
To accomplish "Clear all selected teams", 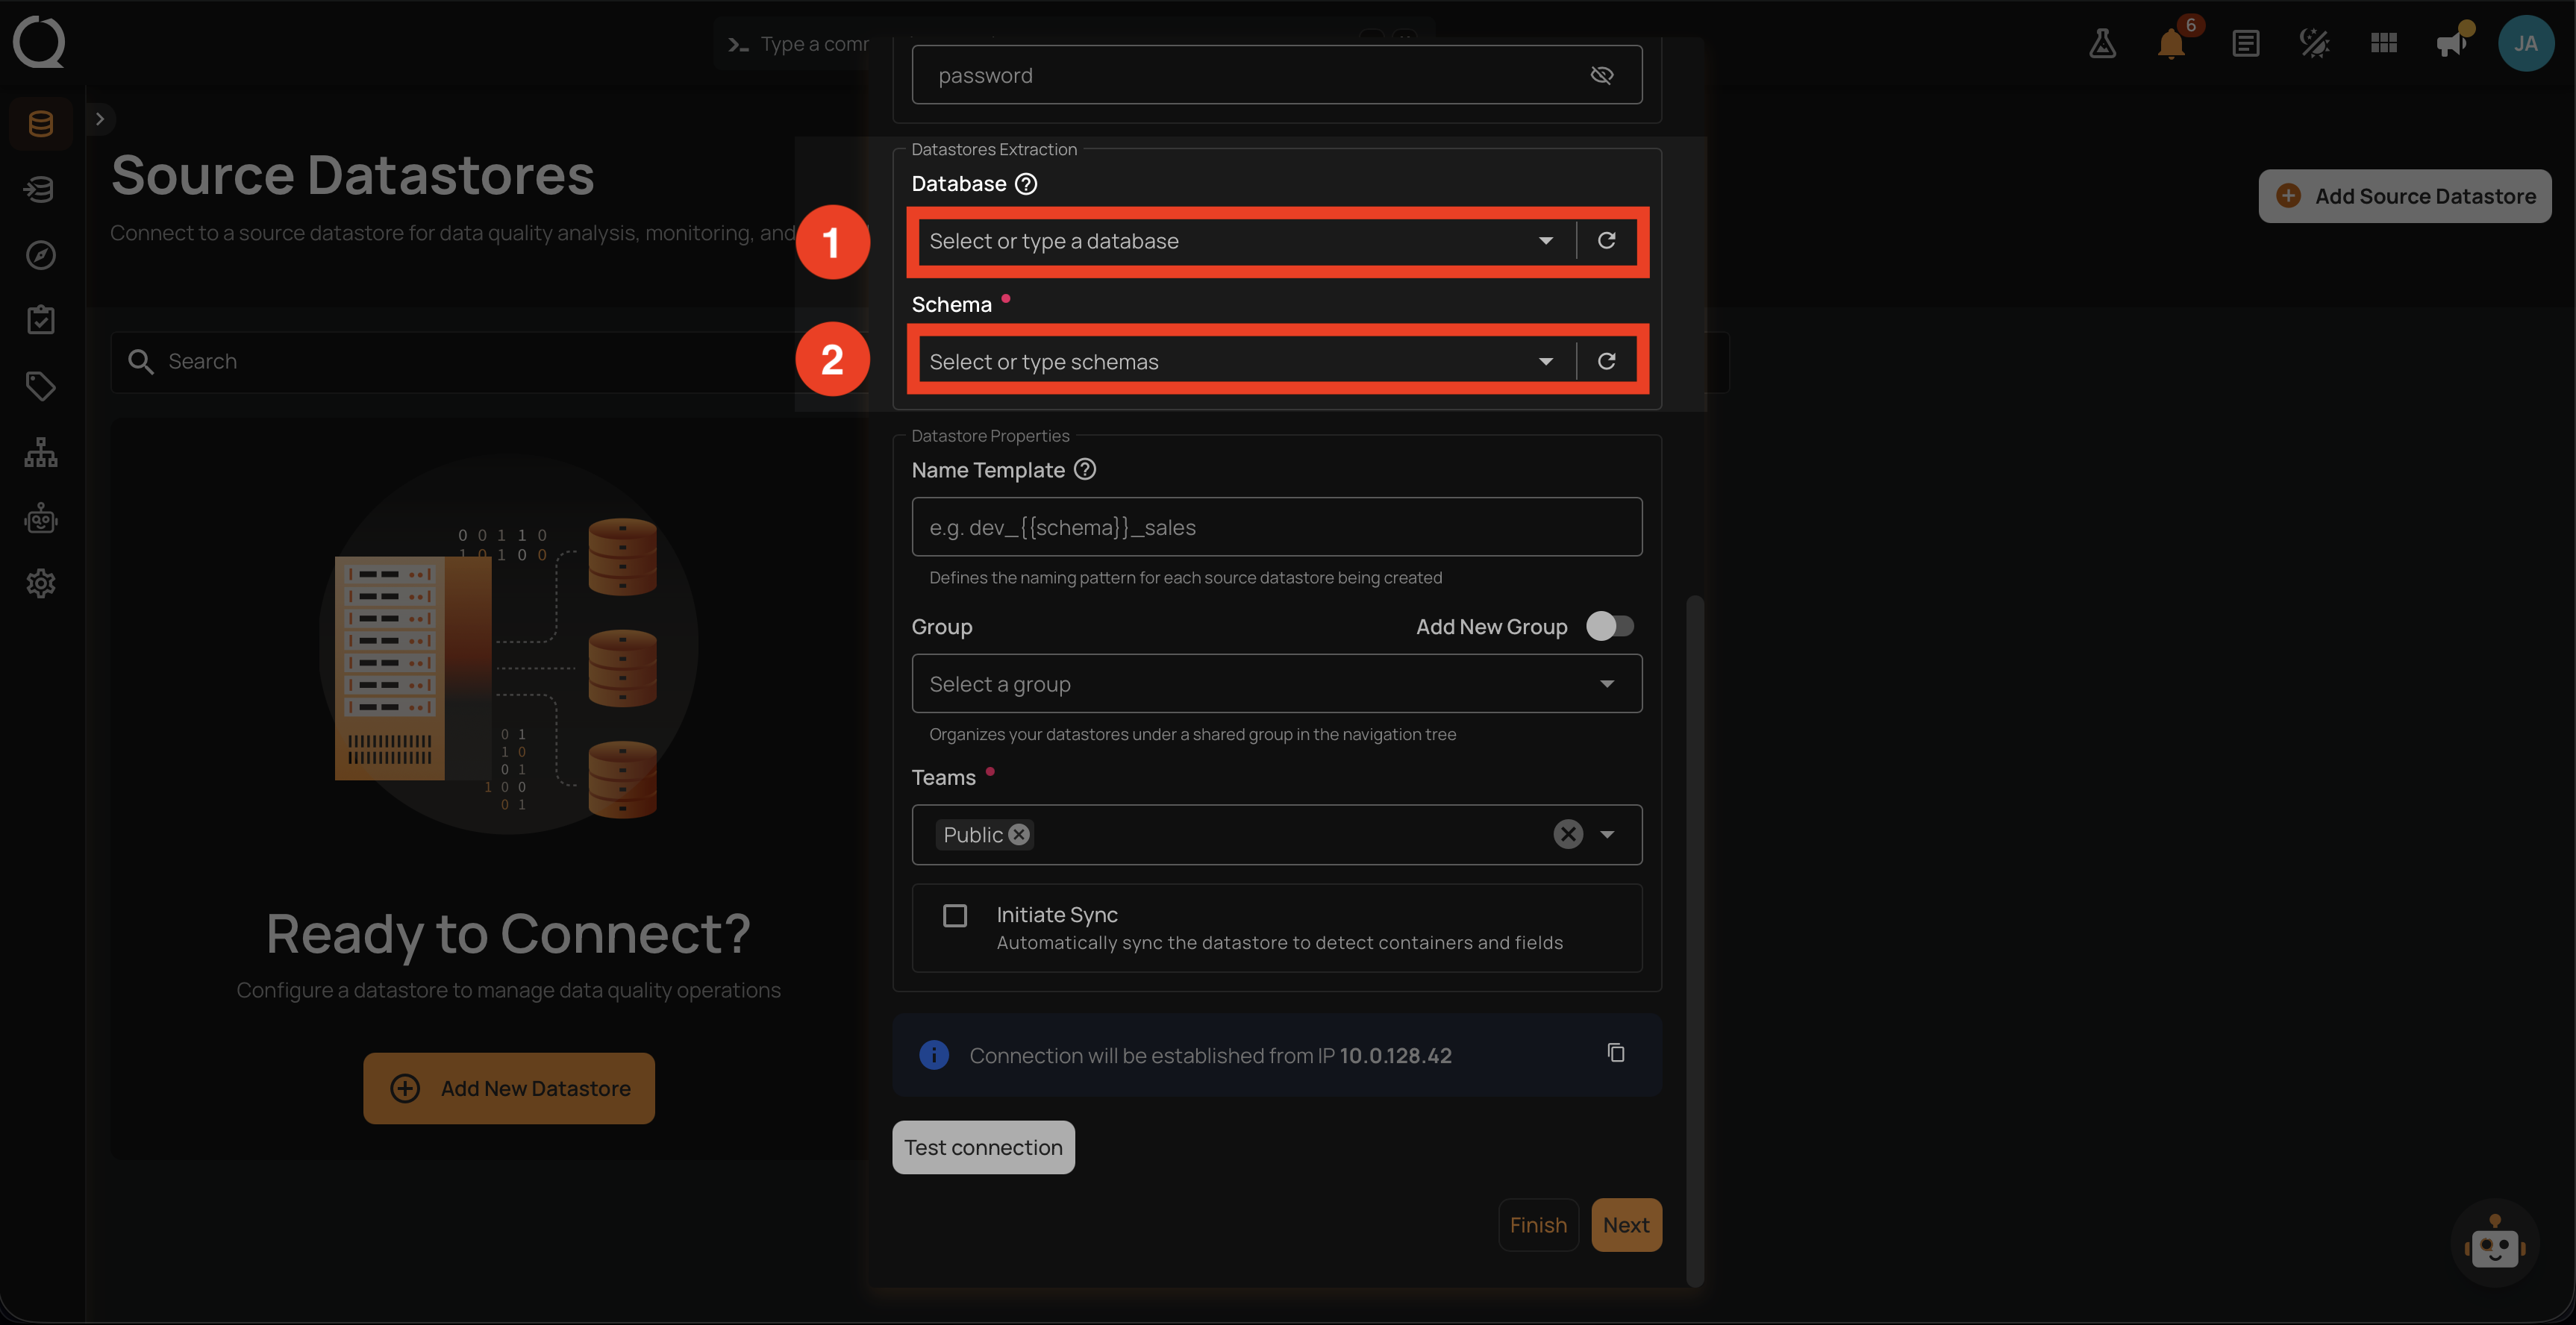I will (1568, 834).
